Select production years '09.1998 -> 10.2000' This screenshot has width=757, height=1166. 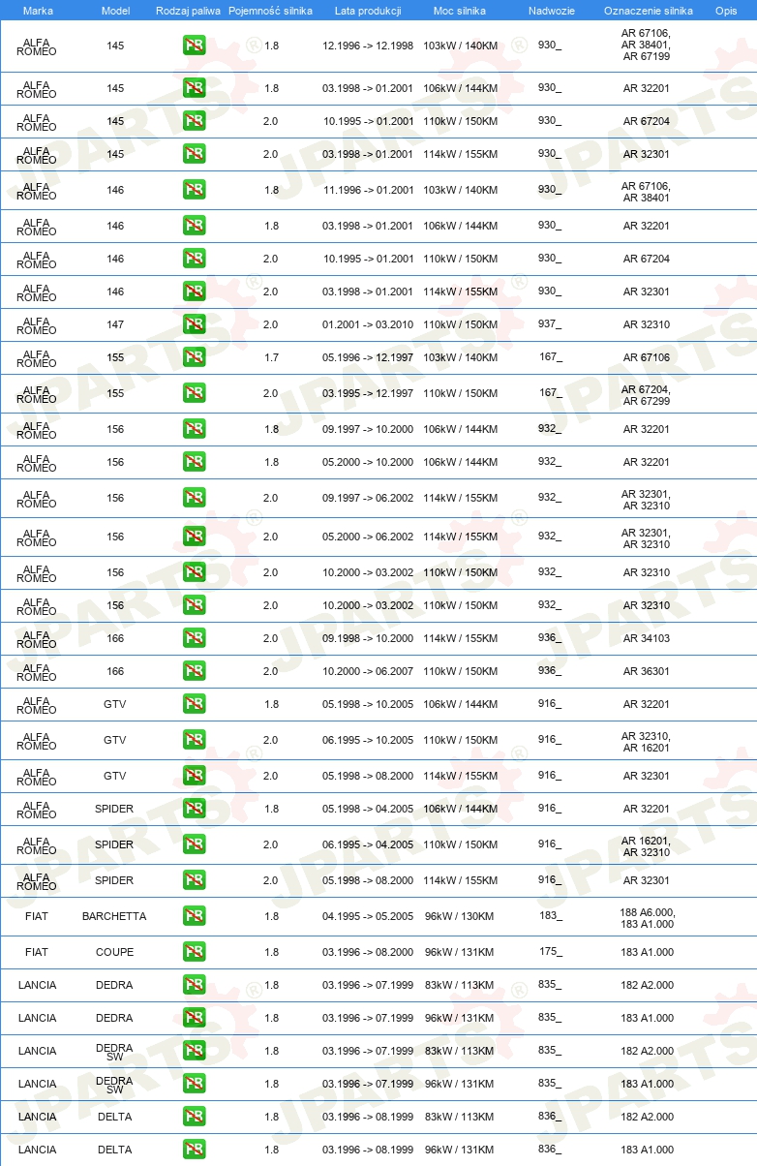[368, 638]
